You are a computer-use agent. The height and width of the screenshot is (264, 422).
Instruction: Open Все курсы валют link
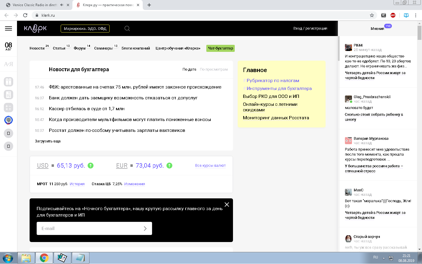point(210,166)
